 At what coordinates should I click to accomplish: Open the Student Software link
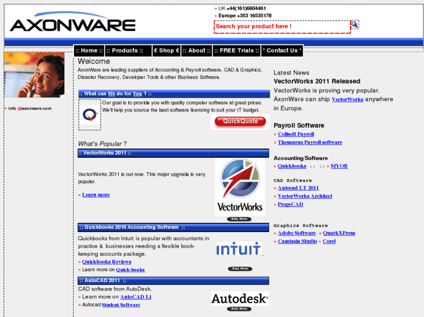click(121, 305)
